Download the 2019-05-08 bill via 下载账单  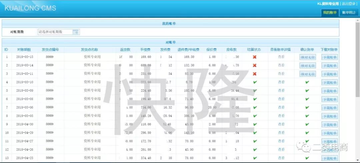[x=329, y=99]
